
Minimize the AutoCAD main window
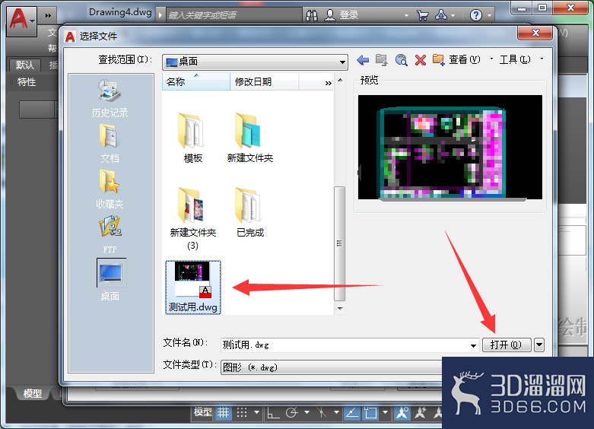click(x=522, y=8)
